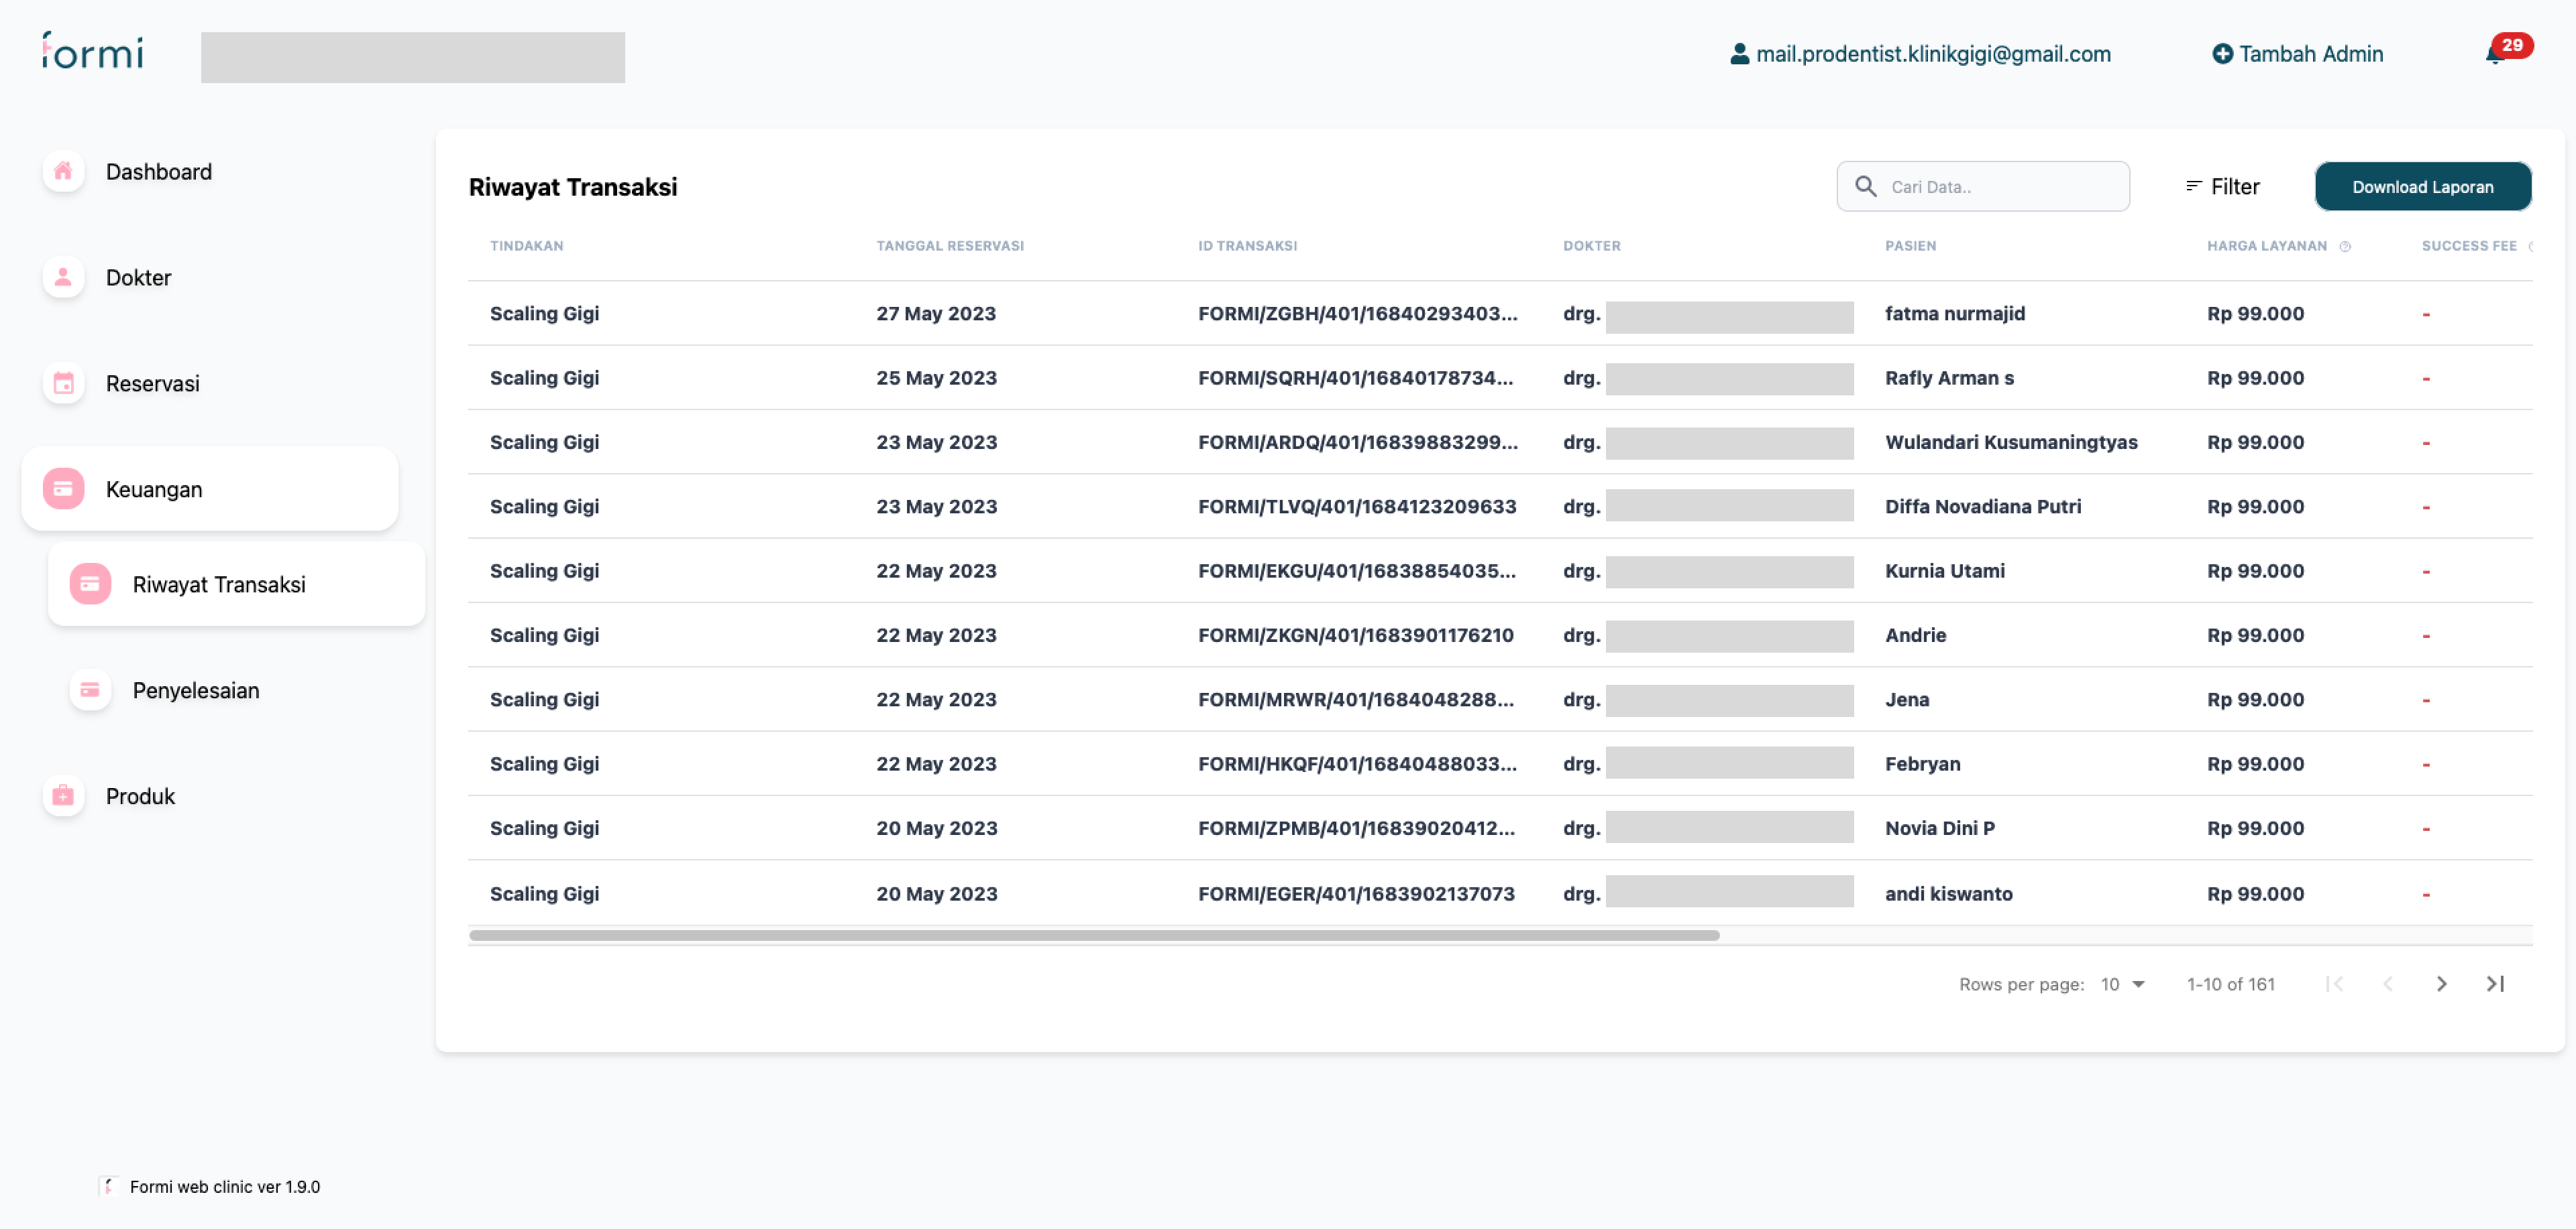2576x1229 pixels.
Task: Open the rows per page dropdown
Action: tap(2123, 984)
